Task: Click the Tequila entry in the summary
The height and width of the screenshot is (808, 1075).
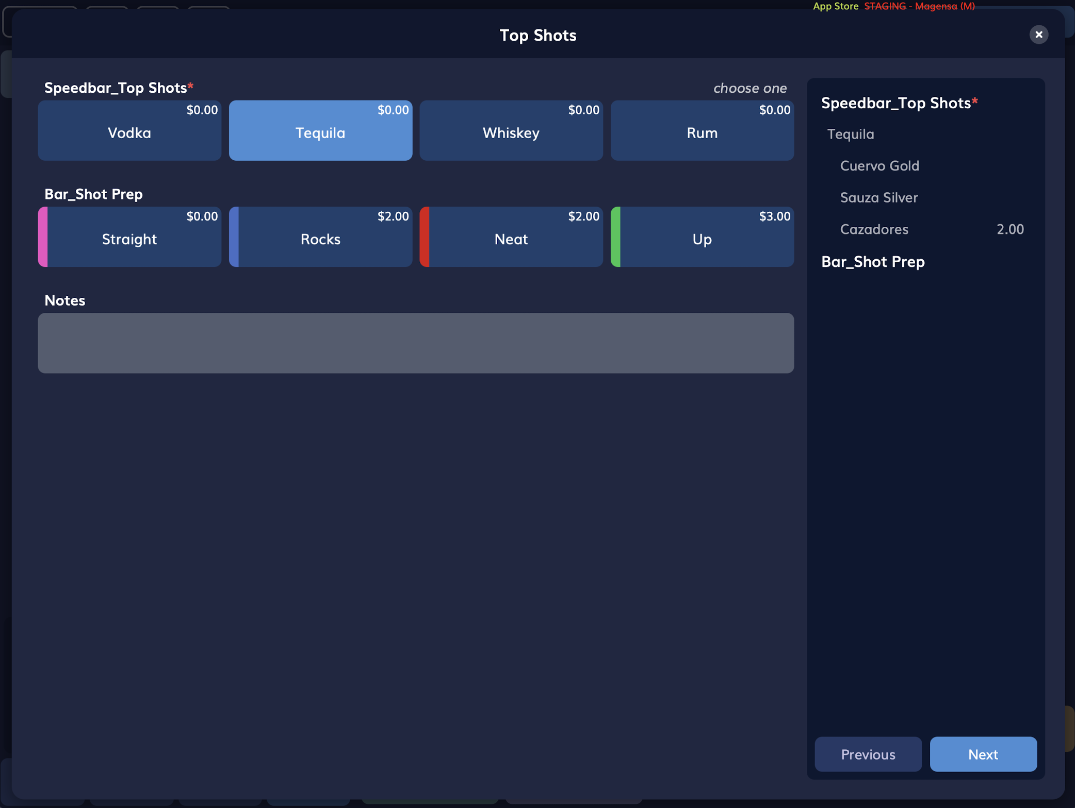Action: (850, 134)
